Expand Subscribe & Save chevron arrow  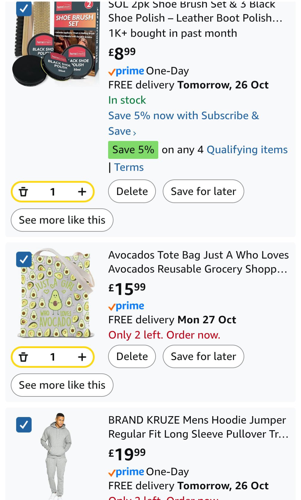[x=134, y=133]
